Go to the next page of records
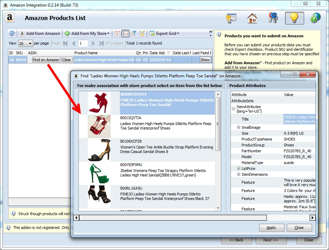The width and height of the screenshot is (329, 250). (93, 44)
